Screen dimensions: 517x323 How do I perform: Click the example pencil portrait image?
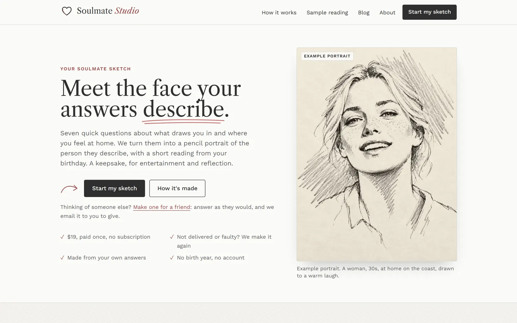pos(377,154)
